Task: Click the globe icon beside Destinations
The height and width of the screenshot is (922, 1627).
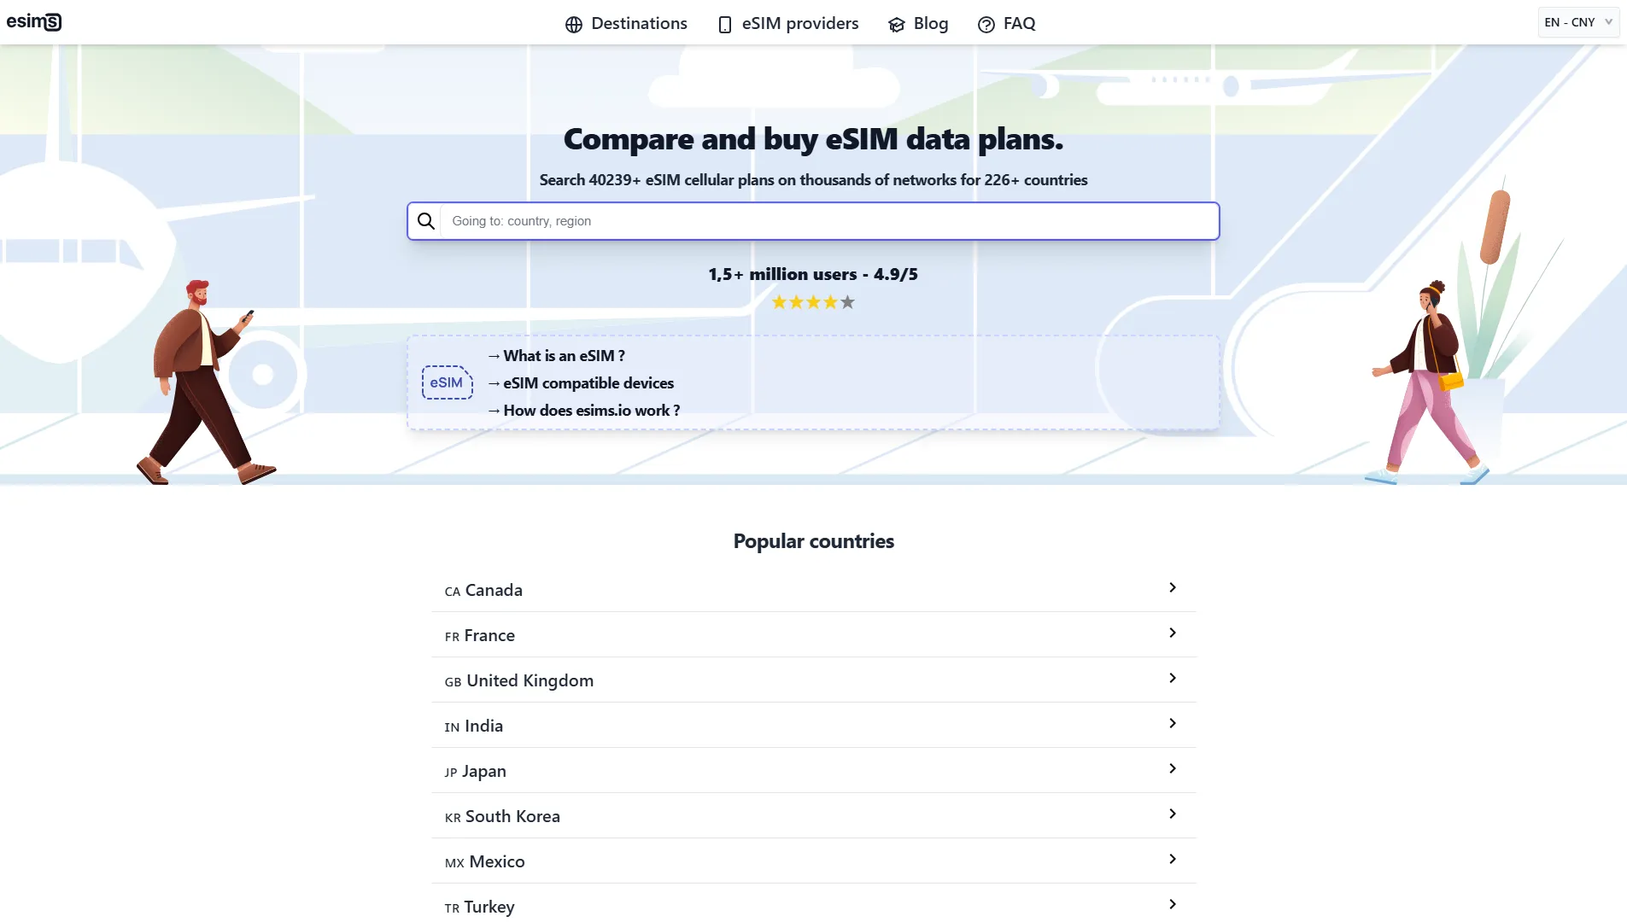Action: pyautogui.click(x=574, y=25)
